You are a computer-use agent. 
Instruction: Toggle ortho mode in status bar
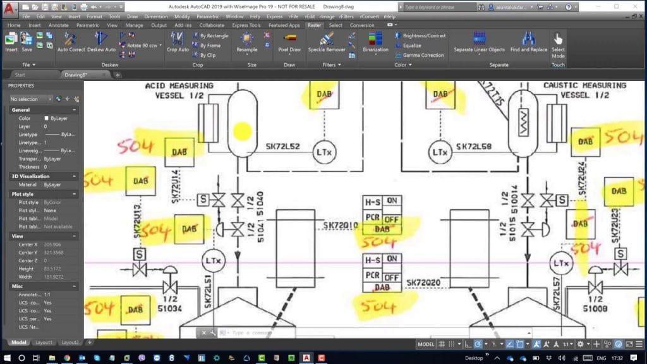[468, 344]
